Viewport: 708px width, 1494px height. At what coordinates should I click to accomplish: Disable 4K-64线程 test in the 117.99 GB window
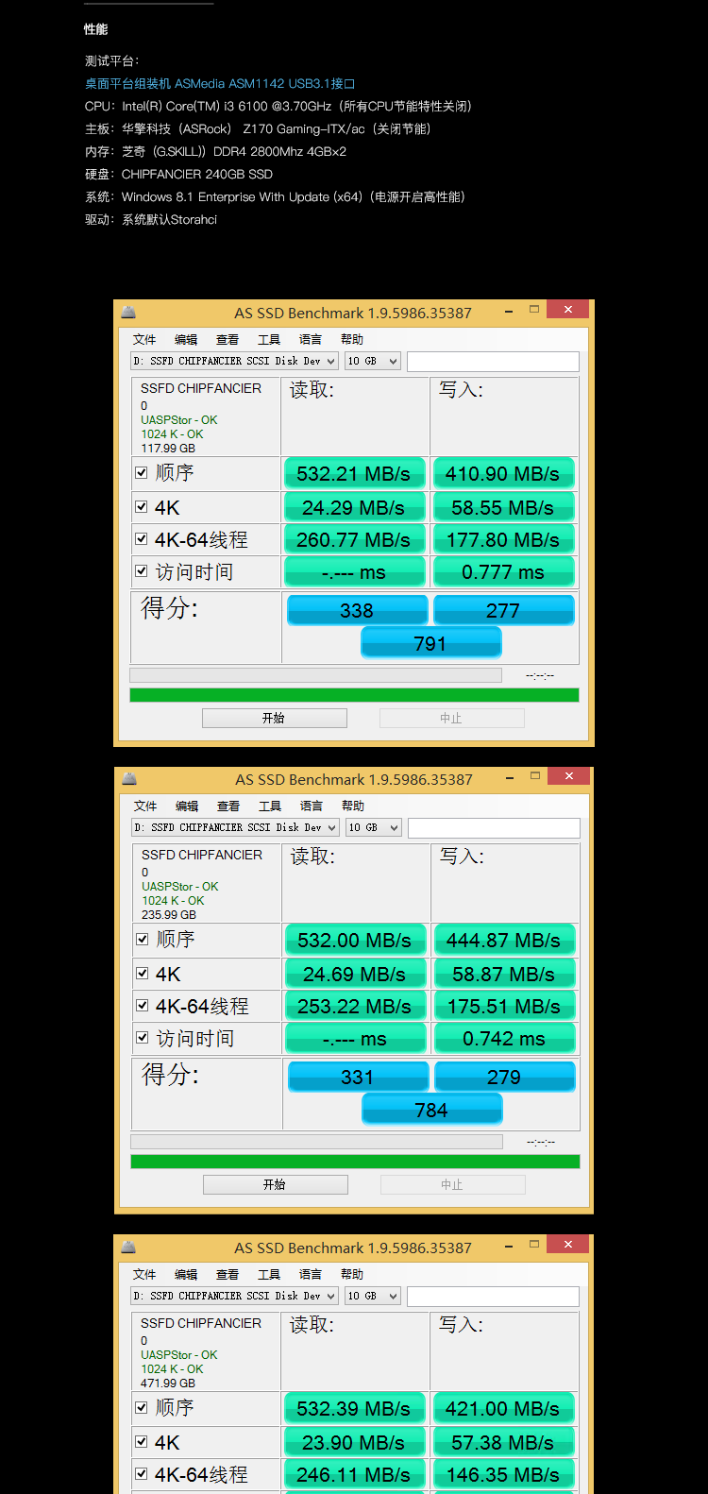(142, 539)
